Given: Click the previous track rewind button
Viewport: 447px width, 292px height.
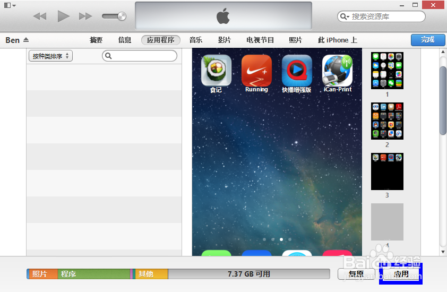Looking at the screenshot, I should [x=40, y=16].
